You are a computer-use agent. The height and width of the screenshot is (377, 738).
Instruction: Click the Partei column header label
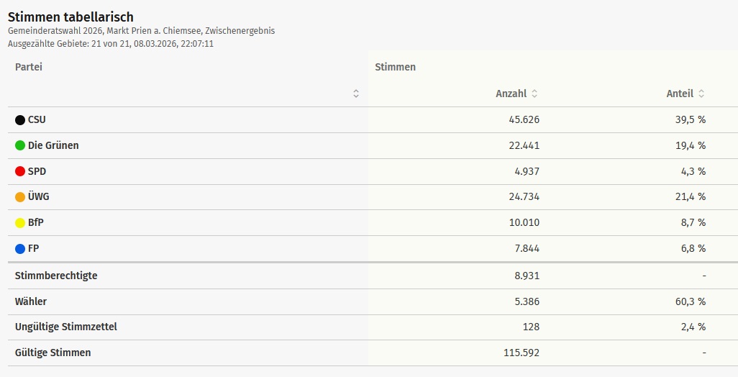[29, 67]
